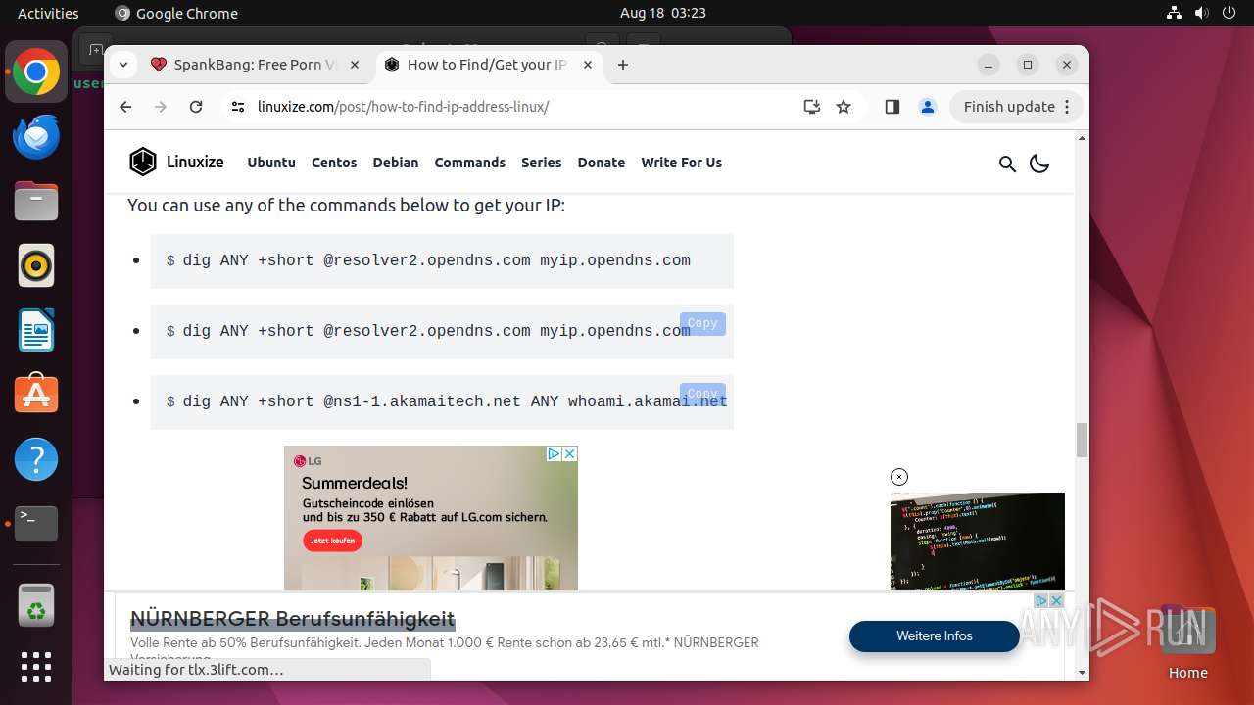
Task: Click Weitere Infos ad button
Action: pyautogui.click(x=935, y=635)
